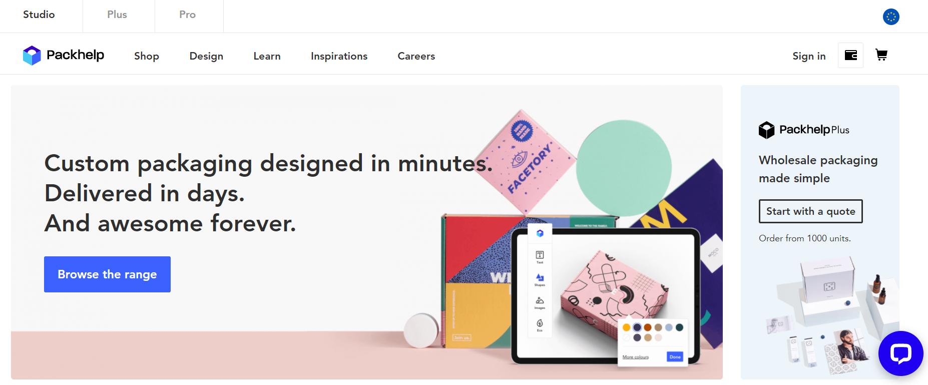928x385 pixels.
Task: Click the Shapes tool icon on tablet
Action: pos(540,278)
